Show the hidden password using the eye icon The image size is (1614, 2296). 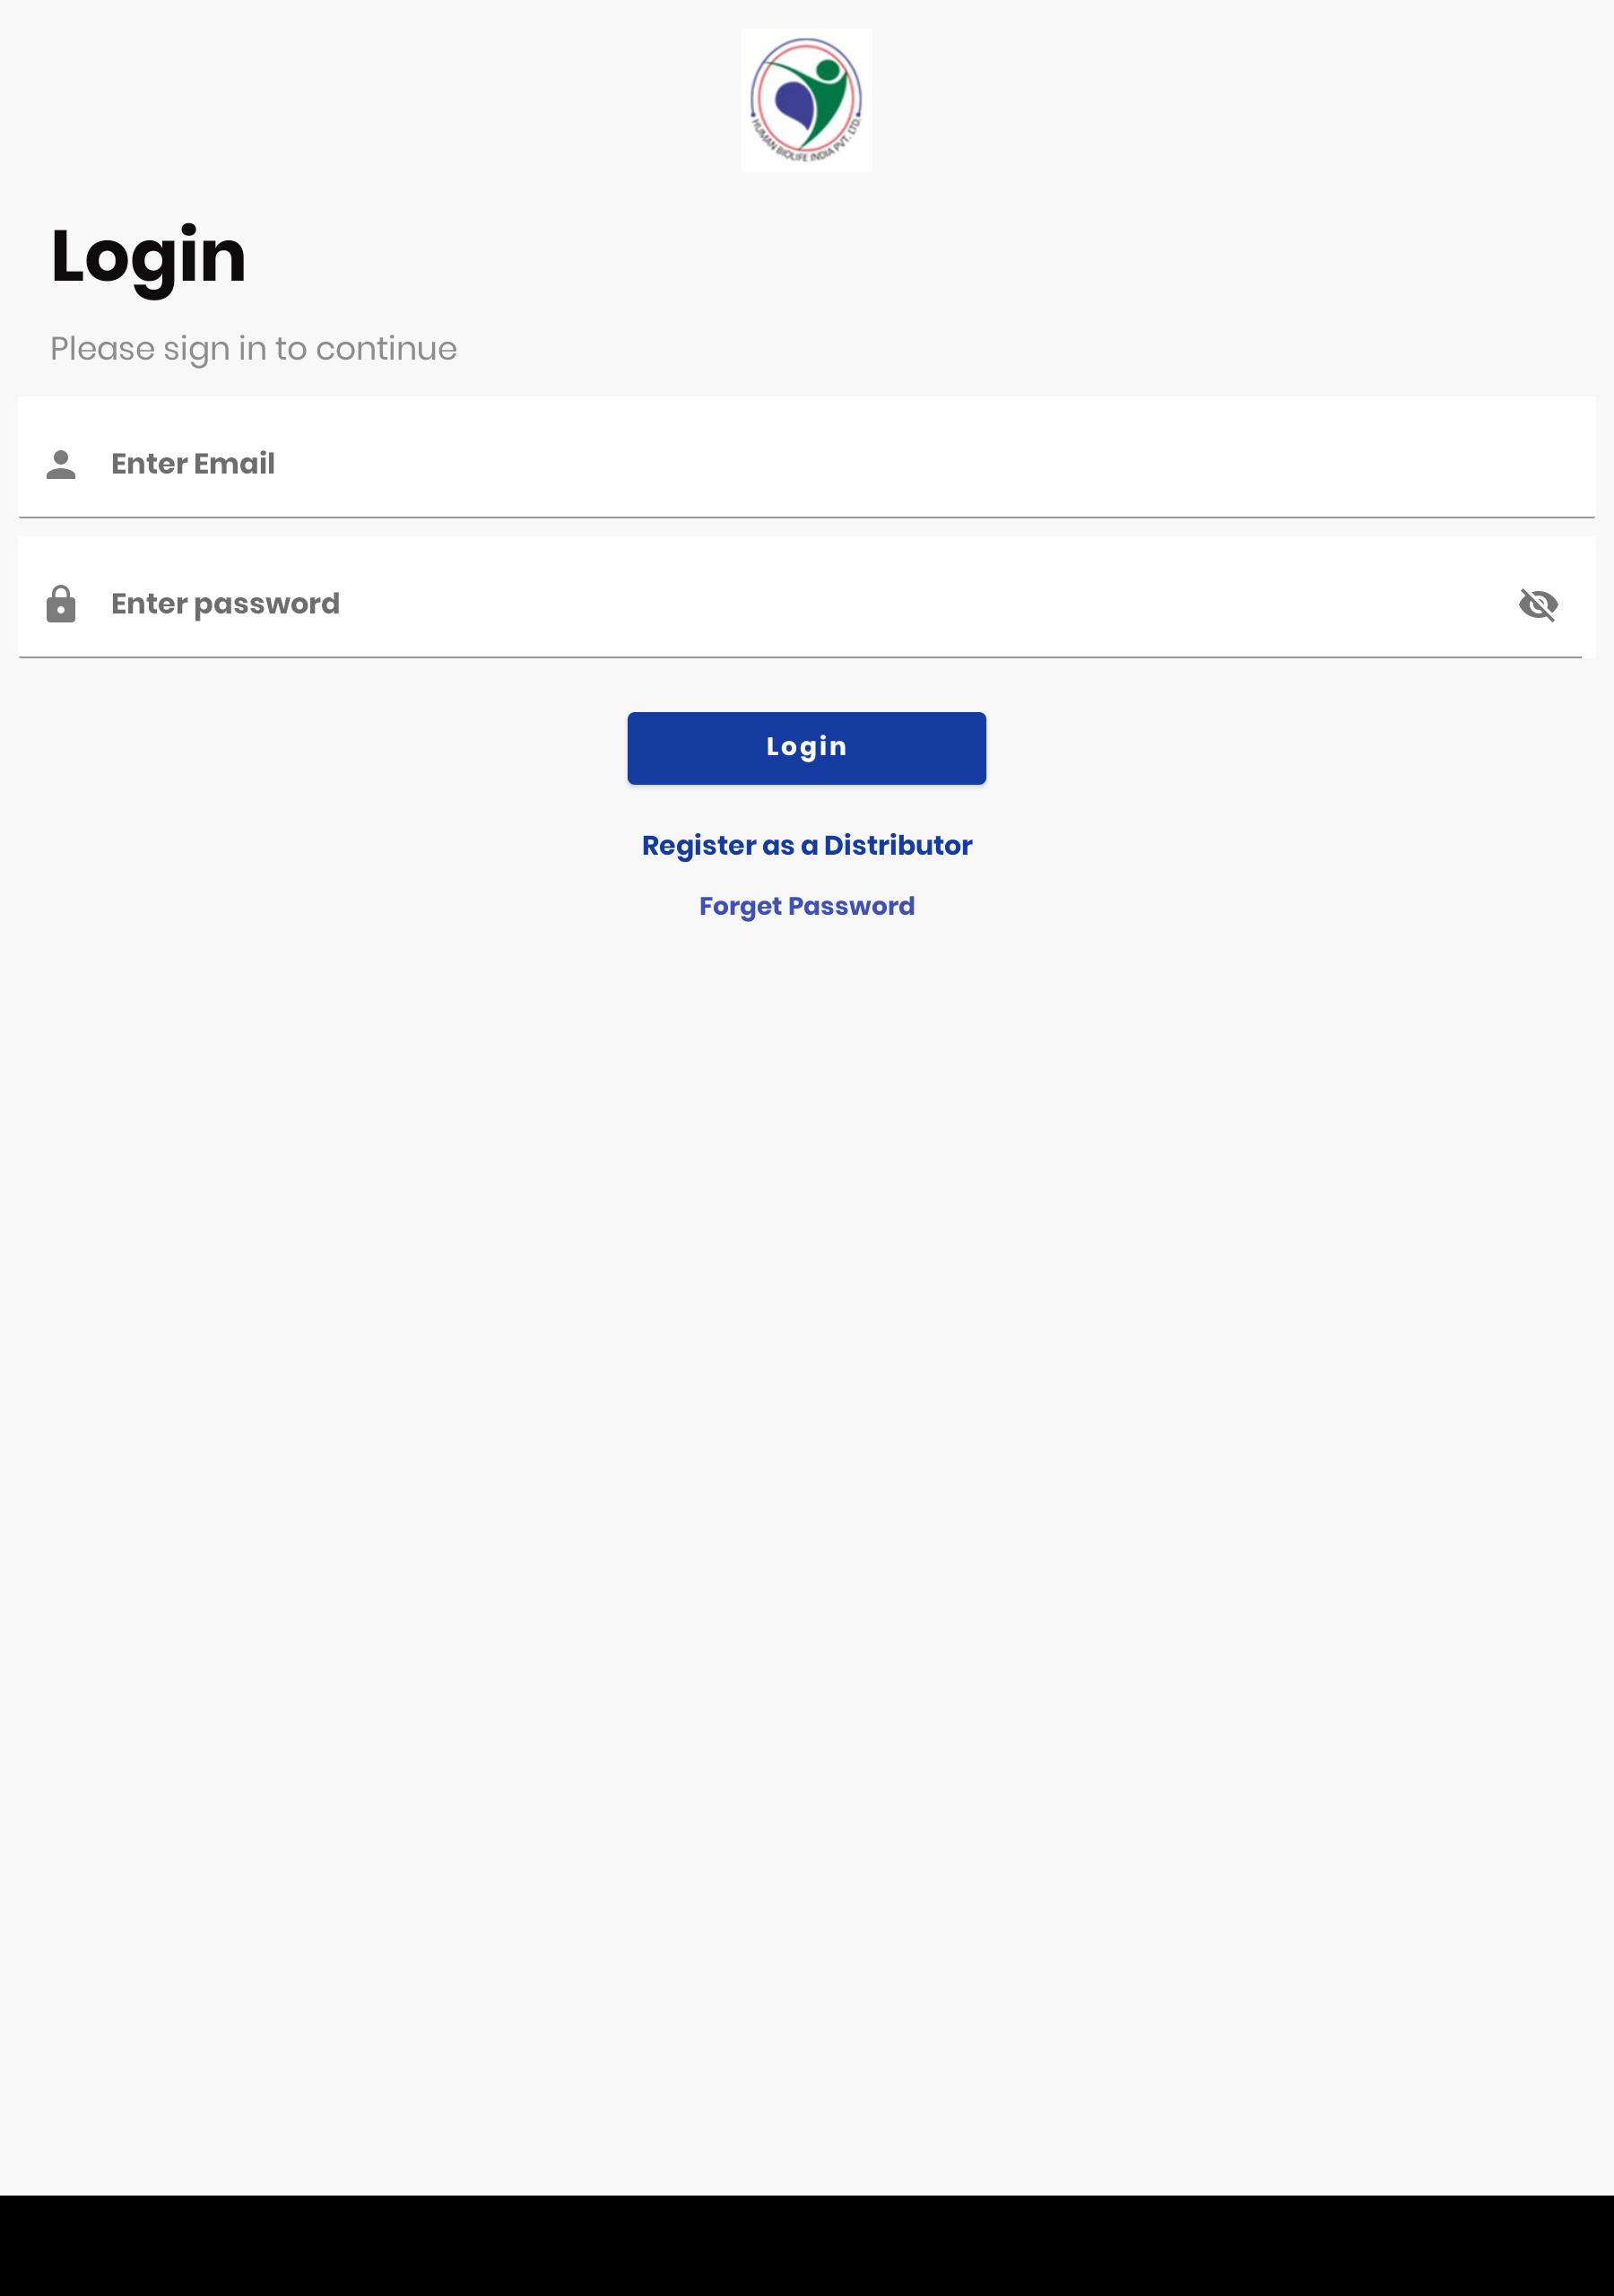click(1538, 604)
